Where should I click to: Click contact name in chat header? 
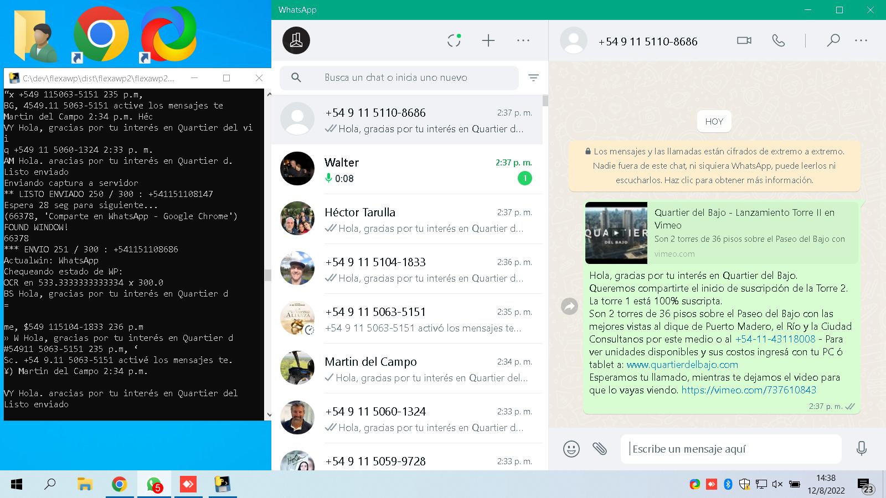click(x=648, y=41)
